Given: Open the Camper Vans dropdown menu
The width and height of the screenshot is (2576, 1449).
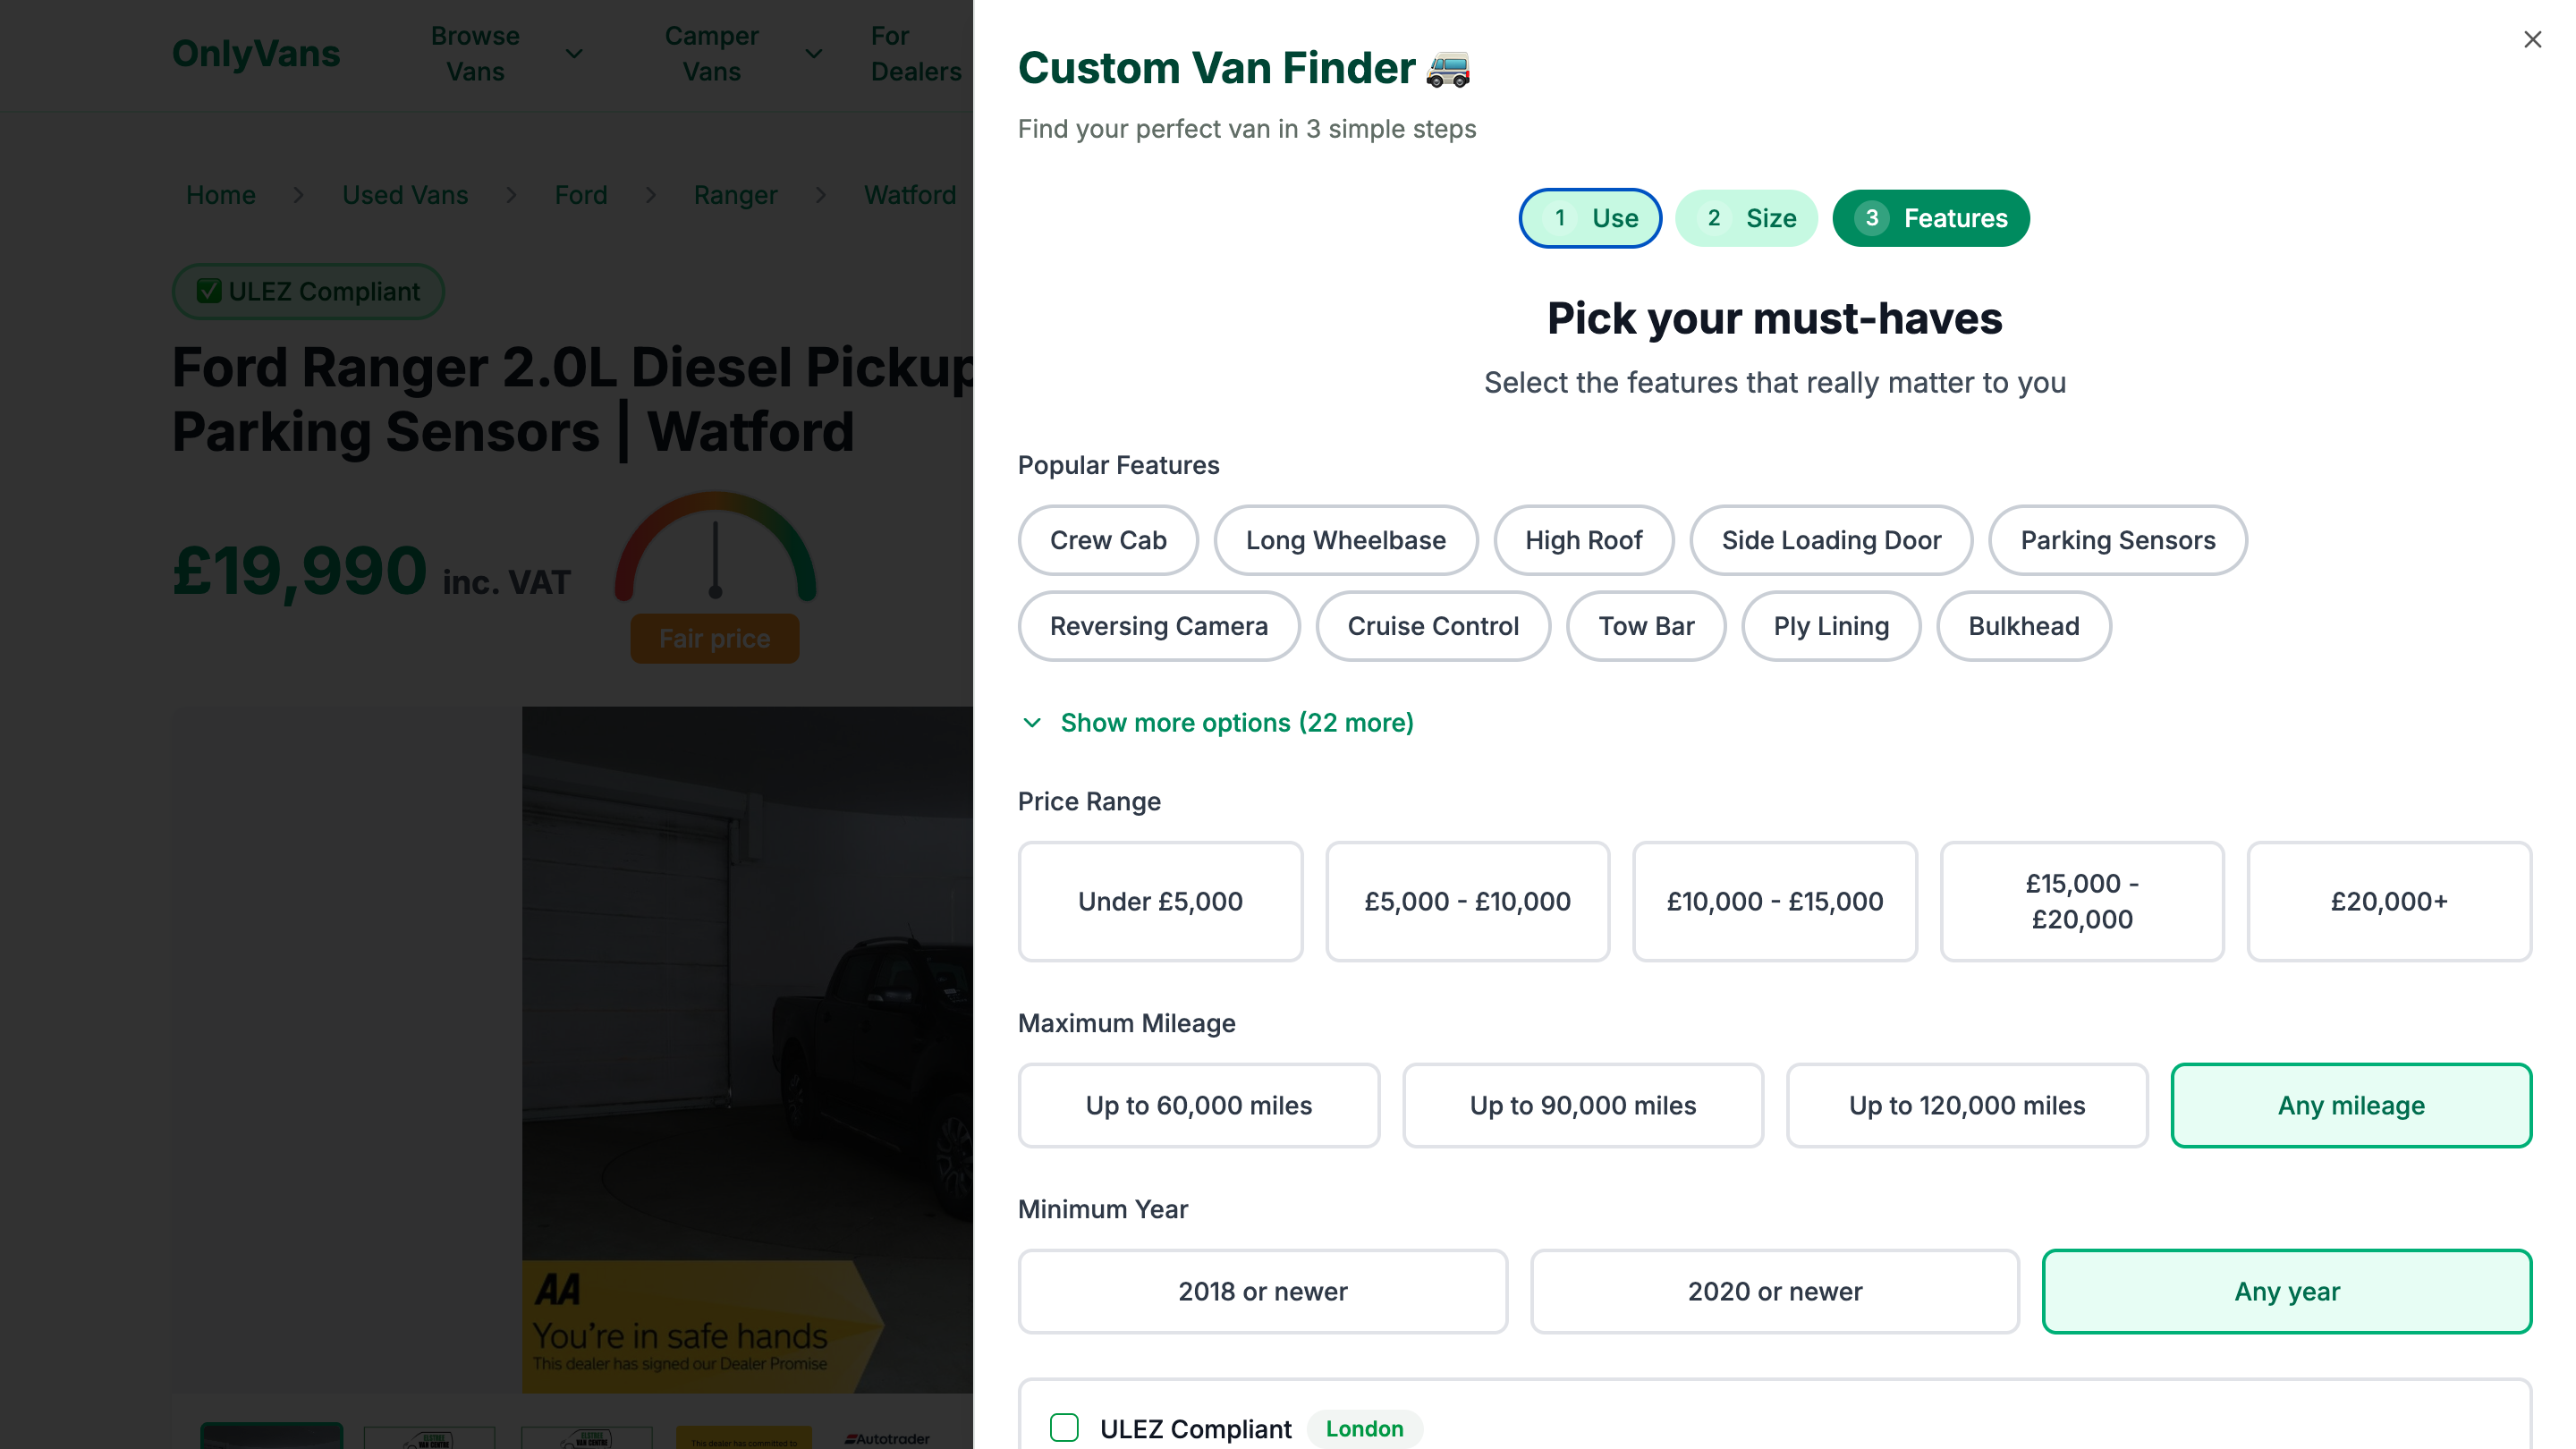Looking at the screenshot, I should click(x=742, y=54).
